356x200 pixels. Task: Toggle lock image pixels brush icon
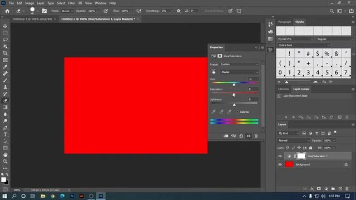(x=293, y=148)
